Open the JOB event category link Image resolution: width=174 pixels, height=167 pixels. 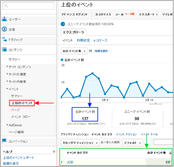[70, 162]
